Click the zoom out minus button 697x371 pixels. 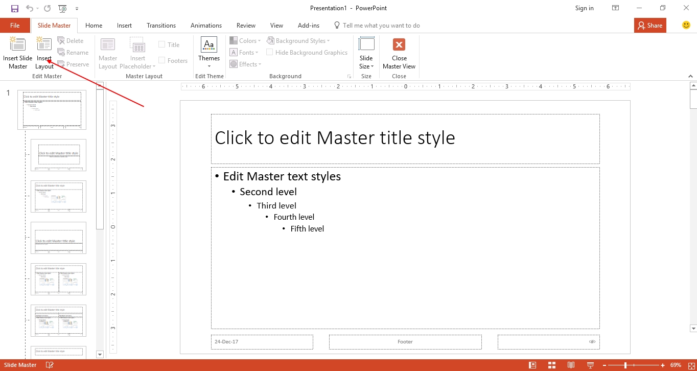tap(606, 365)
